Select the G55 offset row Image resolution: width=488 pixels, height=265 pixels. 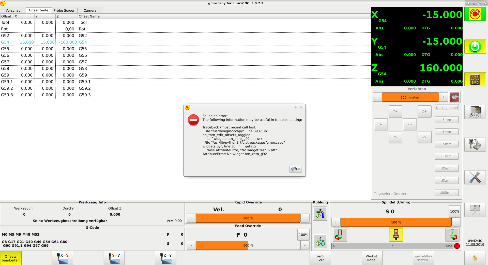point(185,49)
